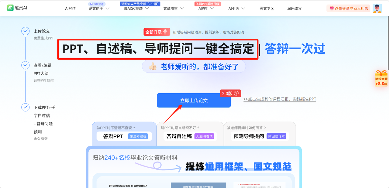Click the 答辩PPT重磅升级 badge
Viewport: 389px width, 188px height.
pyautogui.click(x=208, y=4)
